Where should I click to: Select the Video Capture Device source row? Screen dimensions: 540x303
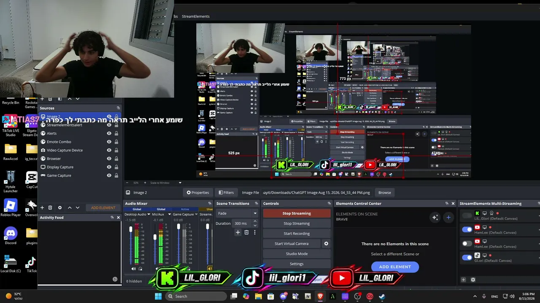[x=79, y=150]
